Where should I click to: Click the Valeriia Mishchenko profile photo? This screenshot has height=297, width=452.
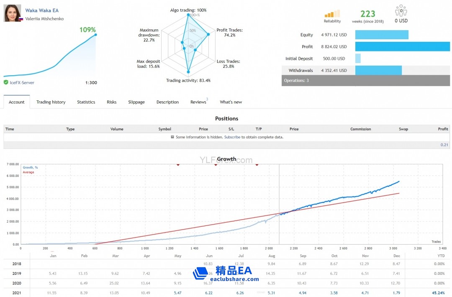click(x=13, y=13)
